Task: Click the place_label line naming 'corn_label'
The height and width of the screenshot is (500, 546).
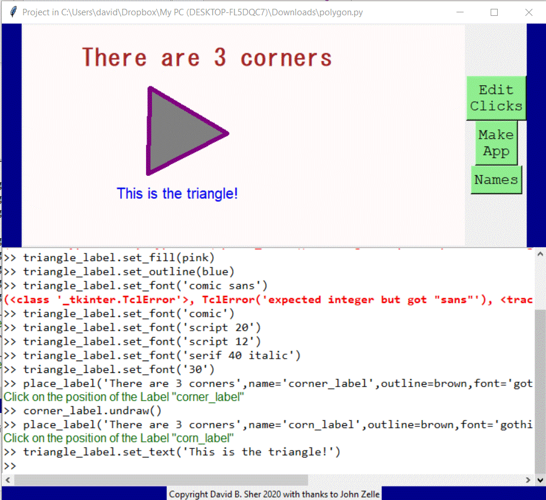Action: pos(268,425)
